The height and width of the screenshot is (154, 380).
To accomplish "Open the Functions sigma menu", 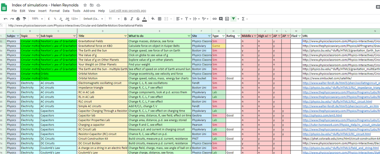I will tap(243, 19).
